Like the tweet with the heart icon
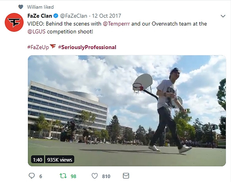 pos(94,176)
